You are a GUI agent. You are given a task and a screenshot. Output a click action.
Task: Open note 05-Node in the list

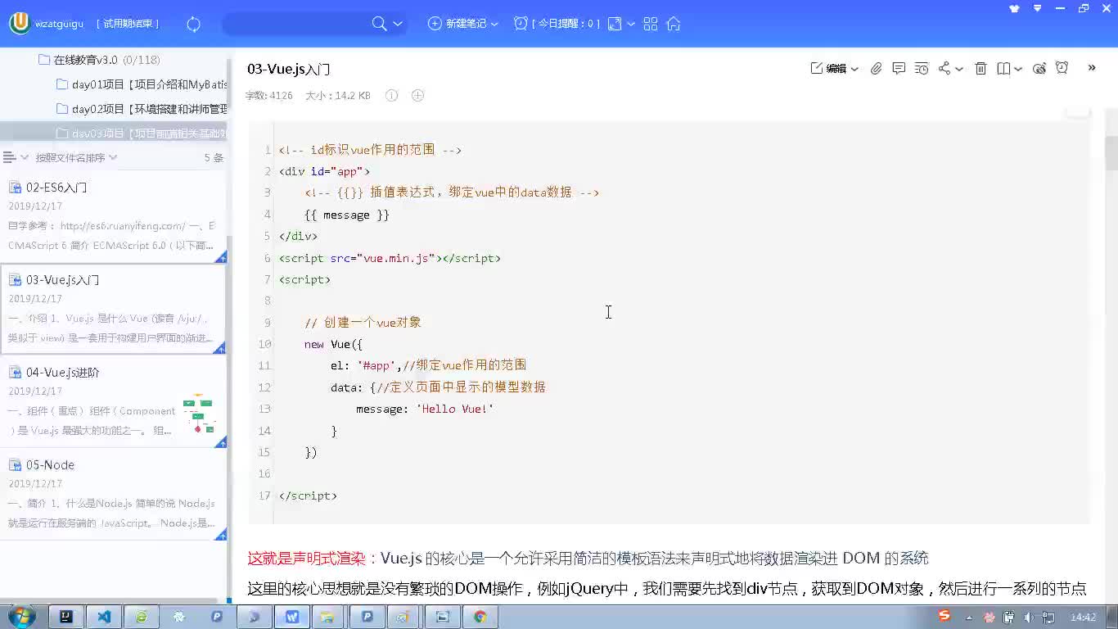click(113, 495)
